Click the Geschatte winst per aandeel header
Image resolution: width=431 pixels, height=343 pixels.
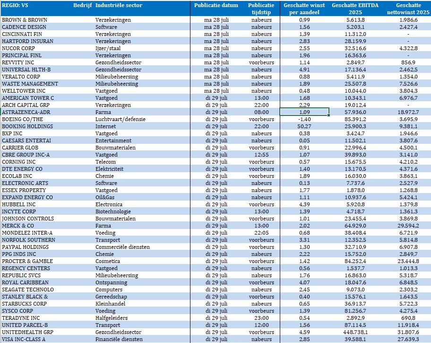304,9
